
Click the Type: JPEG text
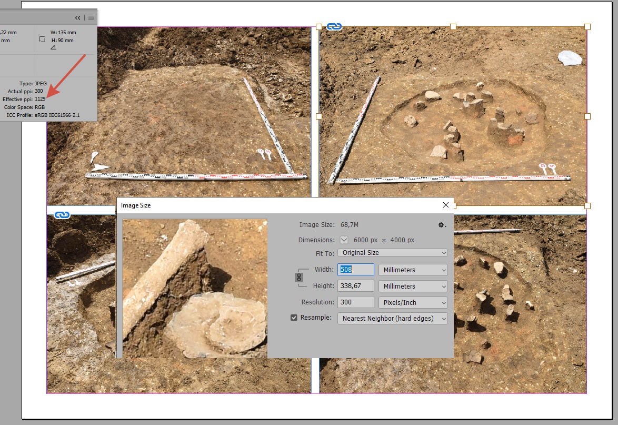33,83
